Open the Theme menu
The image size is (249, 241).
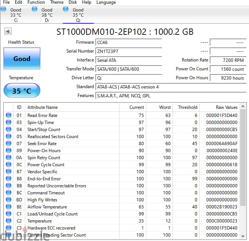(57, 2)
